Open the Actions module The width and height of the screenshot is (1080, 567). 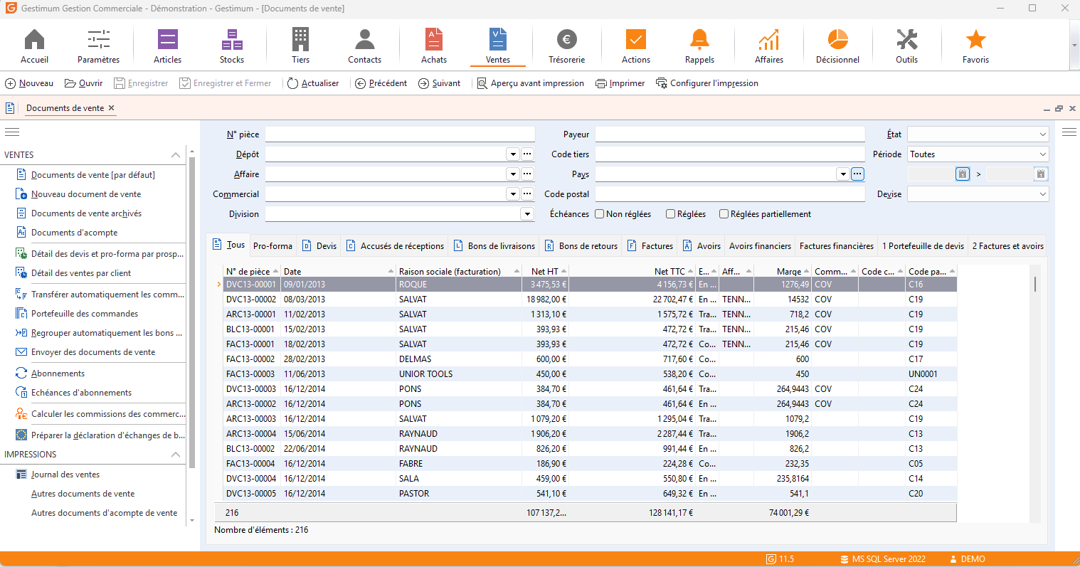tap(636, 46)
